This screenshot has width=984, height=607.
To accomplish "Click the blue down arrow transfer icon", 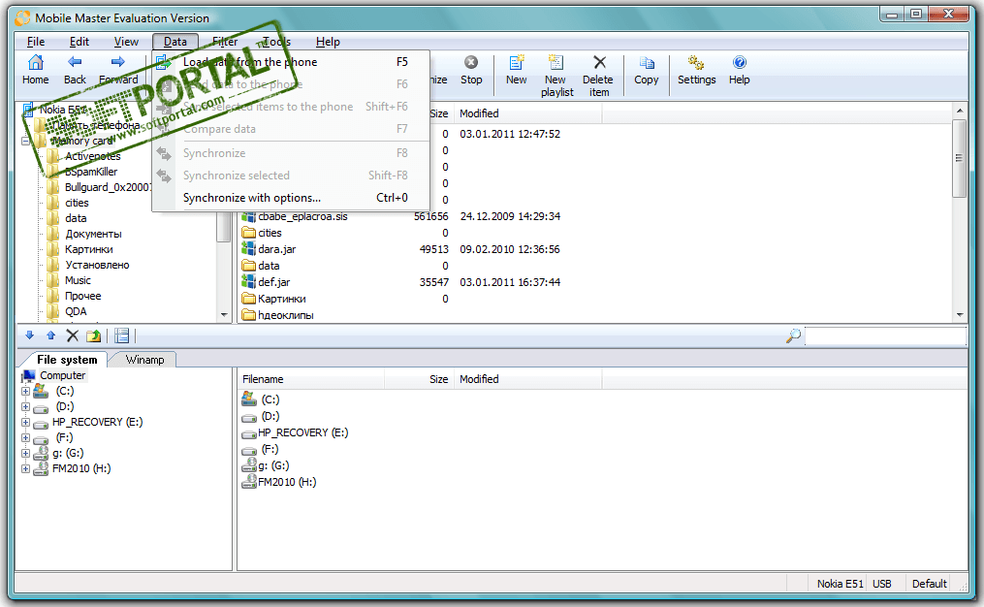I will pos(29,335).
